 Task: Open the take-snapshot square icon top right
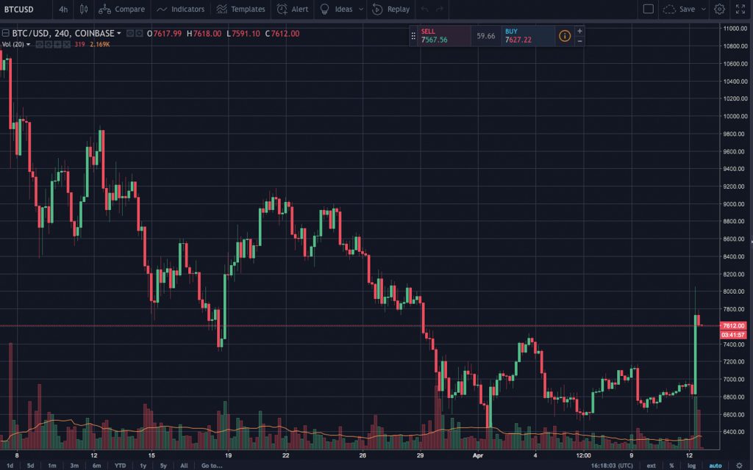click(647, 9)
